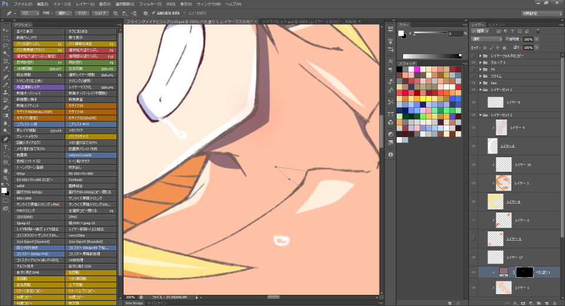The image size is (565, 306).
Task: Hide the kao group
Action: point(473,83)
